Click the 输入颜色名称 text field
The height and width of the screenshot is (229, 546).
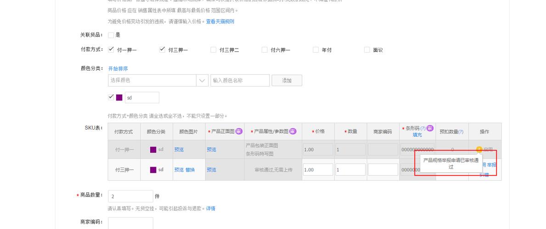(x=240, y=81)
